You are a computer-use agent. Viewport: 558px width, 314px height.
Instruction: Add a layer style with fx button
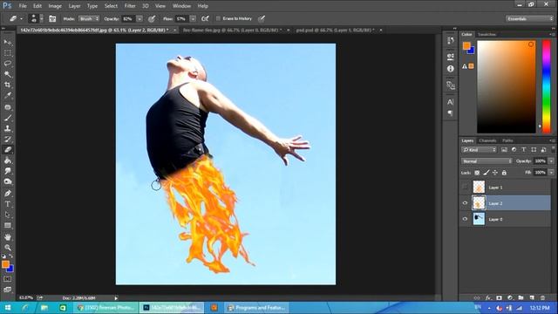pyautogui.click(x=488, y=297)
